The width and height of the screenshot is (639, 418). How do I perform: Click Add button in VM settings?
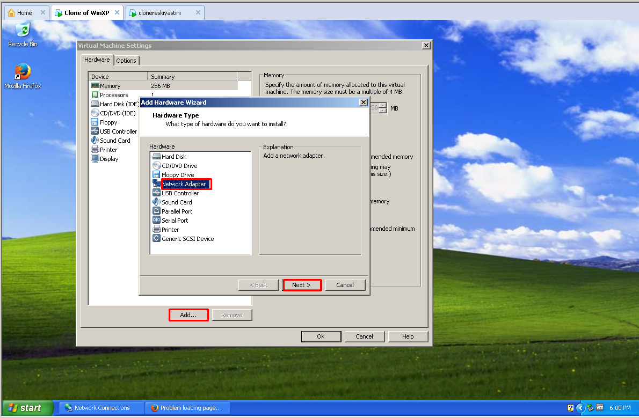(188, 315)
